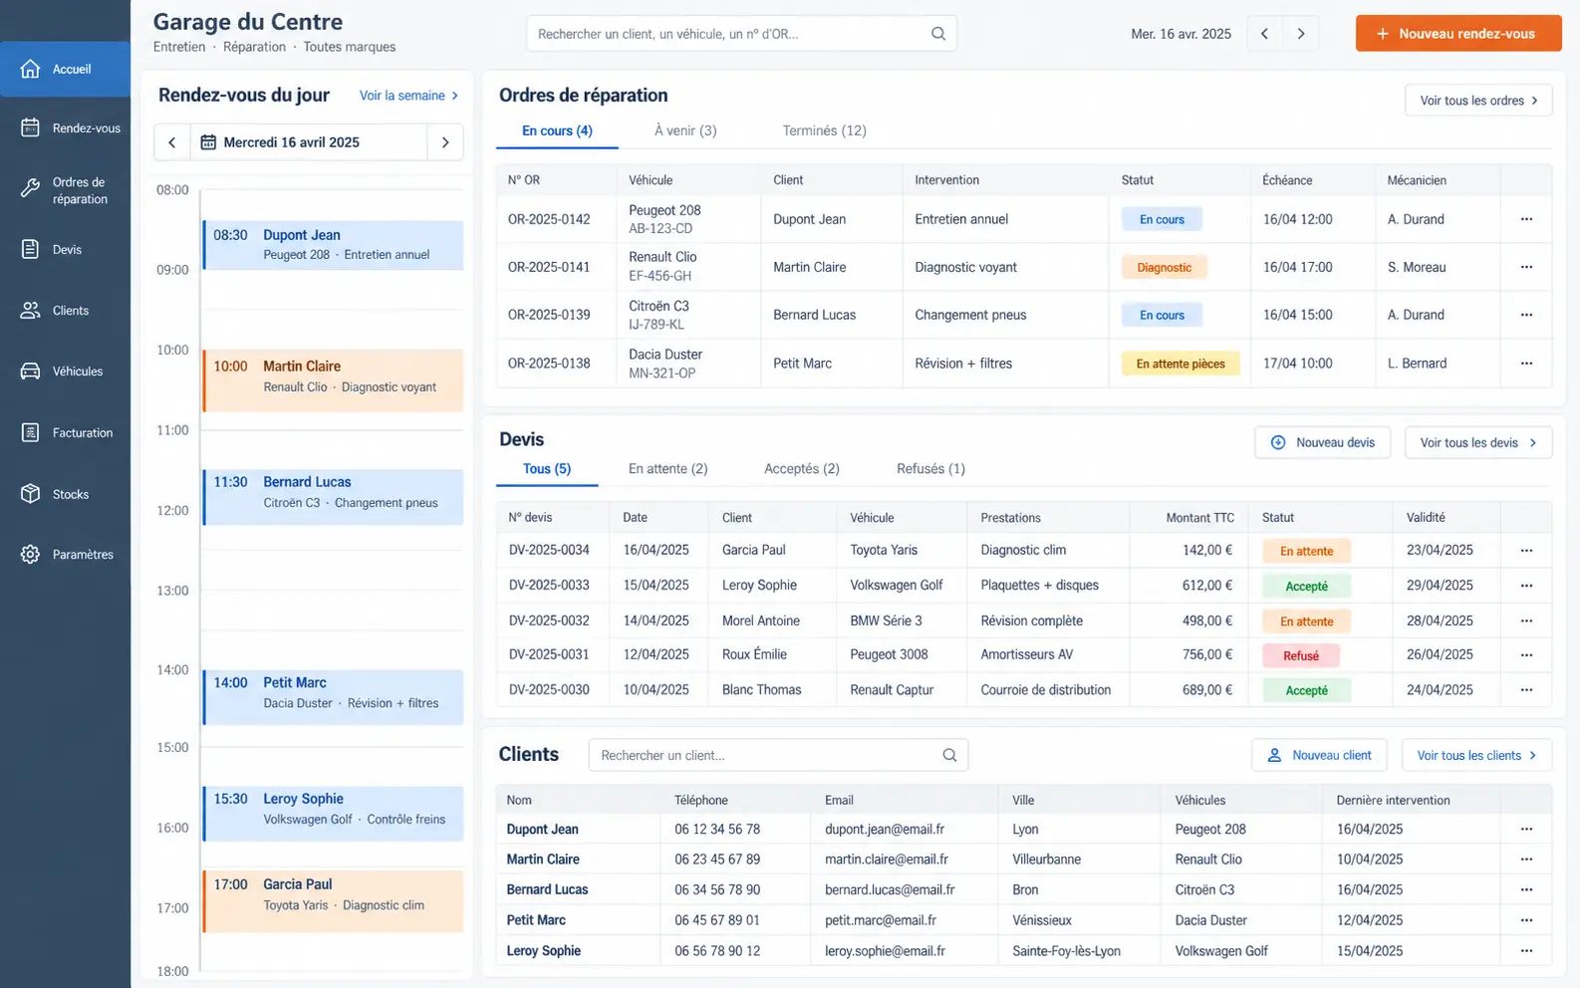Viewport: 1580px width, 988px height.
Task: Select the Acceptés (2) quotes tab
Action: [802, 469]
